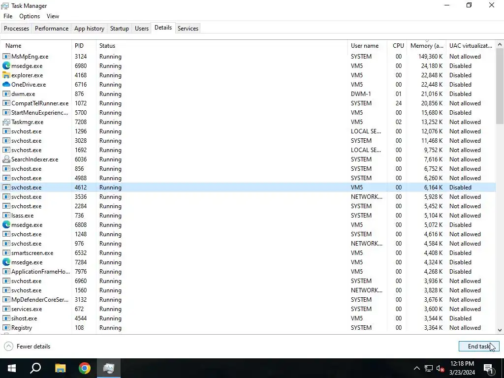Sort by the CPU column header
Screen dimensions: 504x378
[x=397, y=46]
